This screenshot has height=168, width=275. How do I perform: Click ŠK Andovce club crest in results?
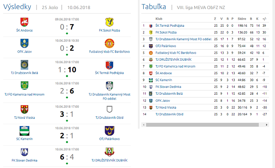coord(25,21)
